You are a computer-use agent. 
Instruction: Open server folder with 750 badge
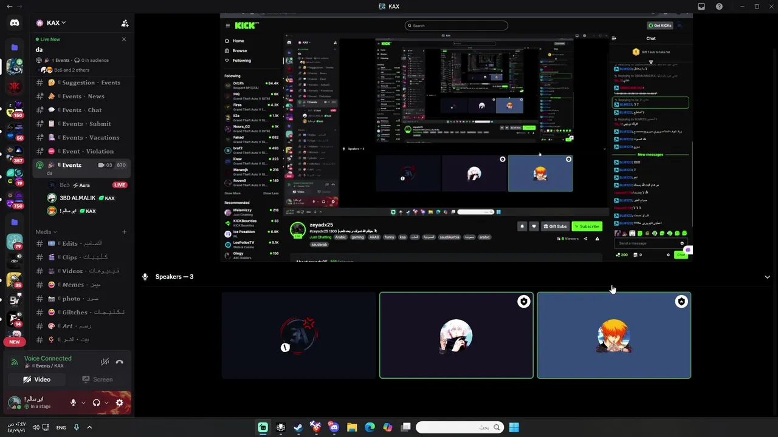[x=15, y=200]
